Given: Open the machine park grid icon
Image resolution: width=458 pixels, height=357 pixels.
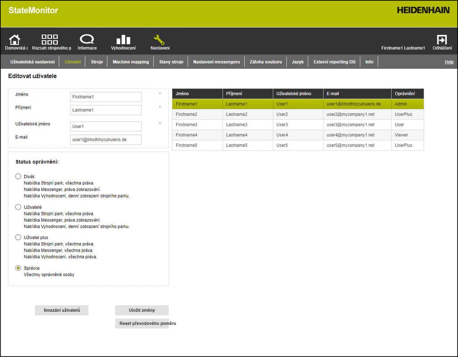Looking at the screenshot, I should tap(50, 39).
